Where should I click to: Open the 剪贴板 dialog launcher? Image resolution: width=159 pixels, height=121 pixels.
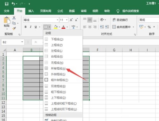point(19,34)
